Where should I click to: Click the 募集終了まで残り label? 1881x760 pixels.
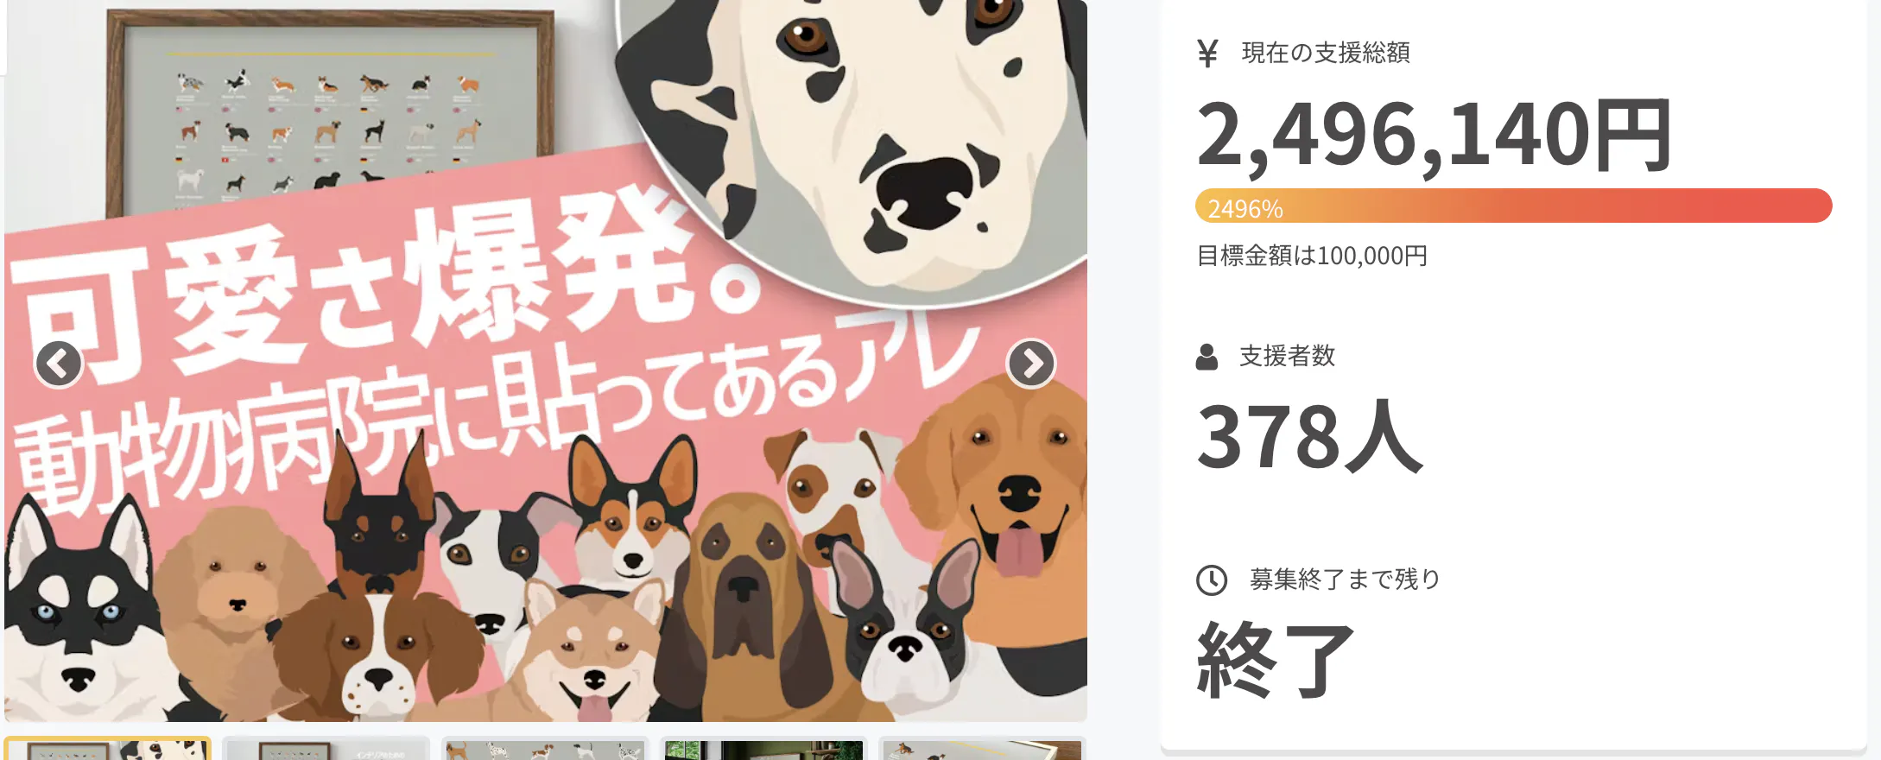tap(1346, 579)
